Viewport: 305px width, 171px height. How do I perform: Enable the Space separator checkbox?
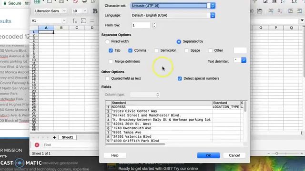186,51
